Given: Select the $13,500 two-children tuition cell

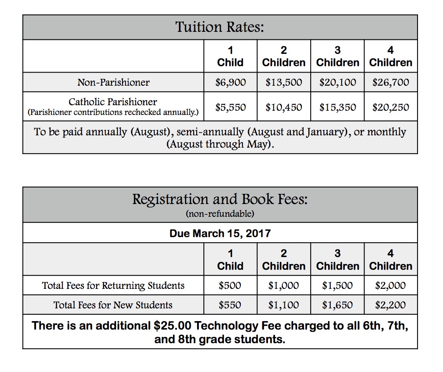Looking at the screenshot, I should (x=284, y=82).
